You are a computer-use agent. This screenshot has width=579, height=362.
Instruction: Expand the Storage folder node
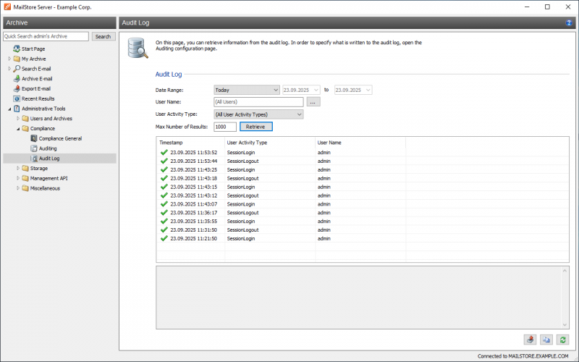pyautogui.click(x=18, y=168)
